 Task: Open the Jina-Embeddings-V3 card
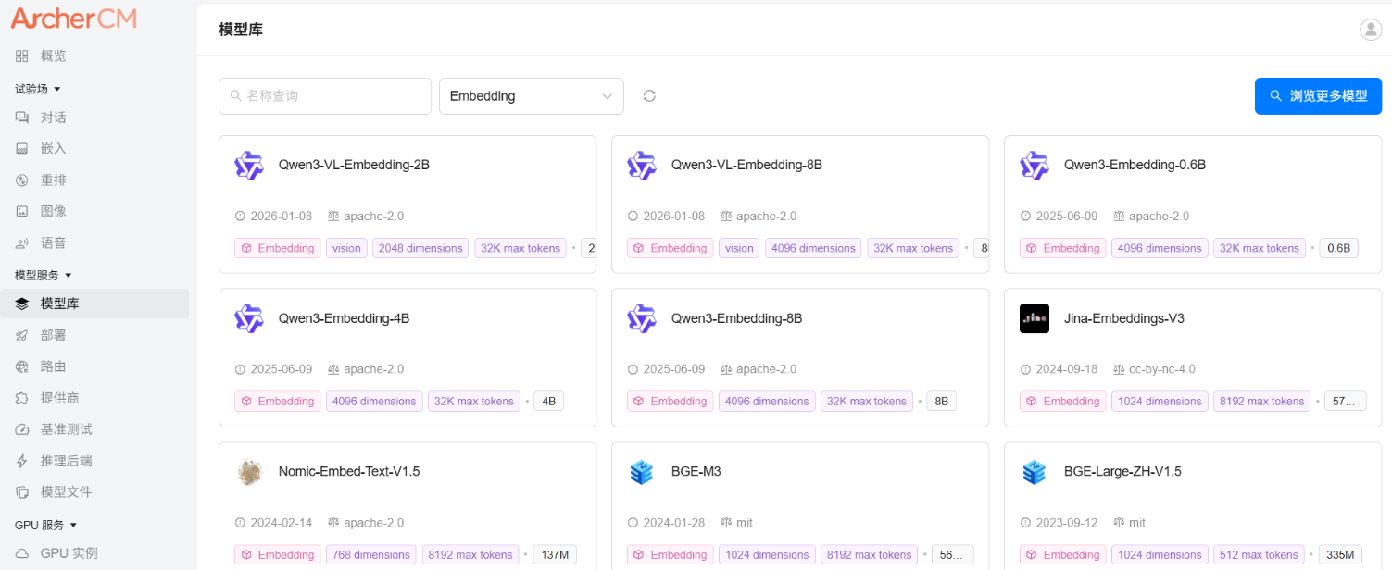point(1193,358)
